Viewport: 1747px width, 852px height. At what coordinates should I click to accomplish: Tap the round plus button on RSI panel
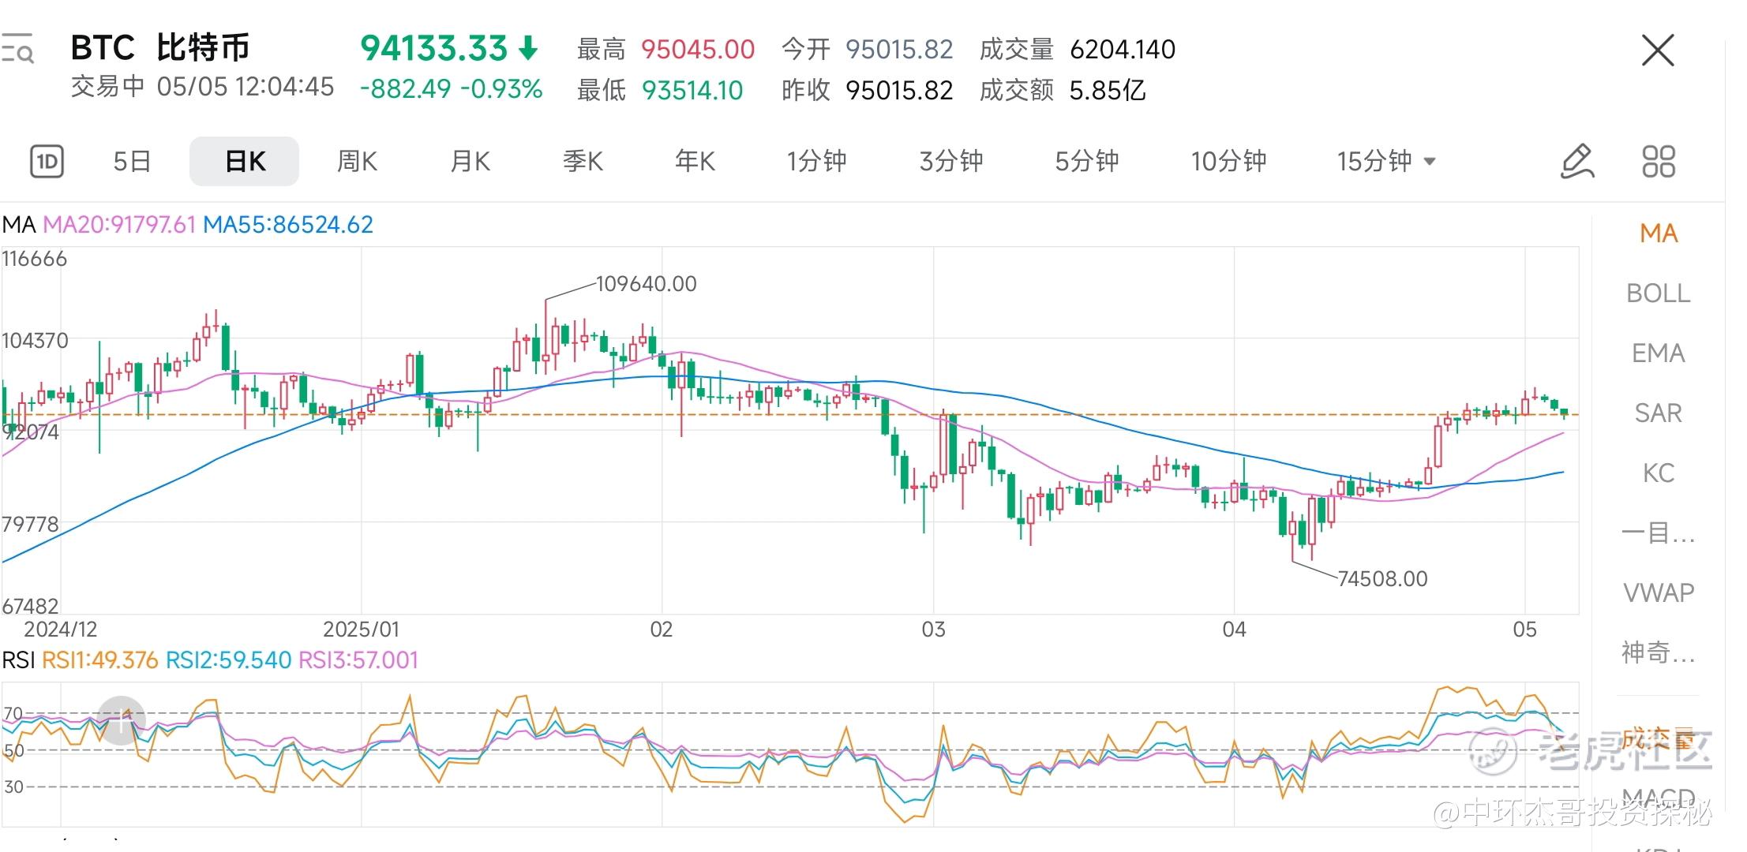point(121,719)
